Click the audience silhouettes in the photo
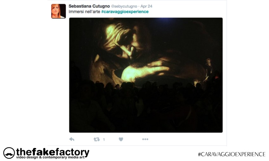 click(146, 106)
